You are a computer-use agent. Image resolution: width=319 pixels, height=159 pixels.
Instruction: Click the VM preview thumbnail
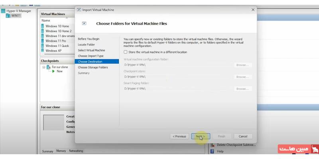coord(54,122)
